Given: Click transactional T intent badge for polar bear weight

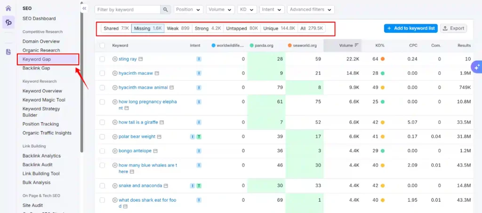Looking at the screenshot, I should [199, 136].
